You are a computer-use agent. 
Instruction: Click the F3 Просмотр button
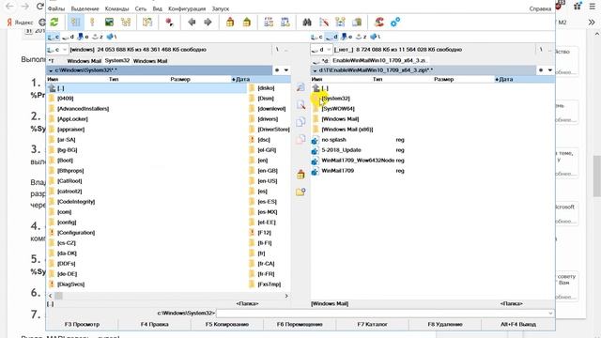[x=82, y=324]
